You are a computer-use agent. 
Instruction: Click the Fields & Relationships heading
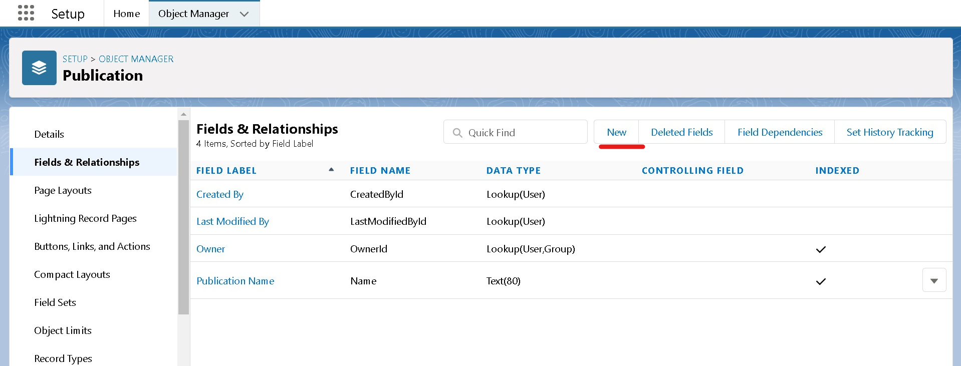tap(267, 129)
